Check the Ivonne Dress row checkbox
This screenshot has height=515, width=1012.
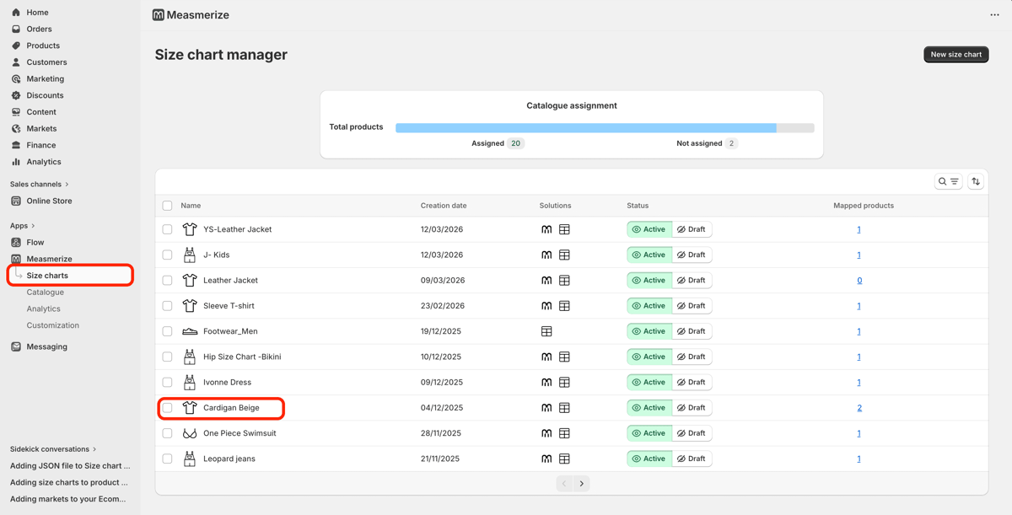pyautogui.click(x=167, y=383)
